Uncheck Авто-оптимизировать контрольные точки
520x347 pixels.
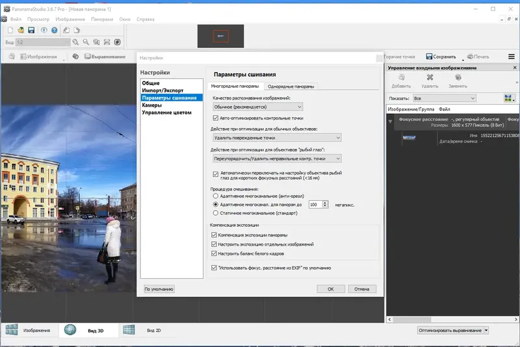[216, 118]
